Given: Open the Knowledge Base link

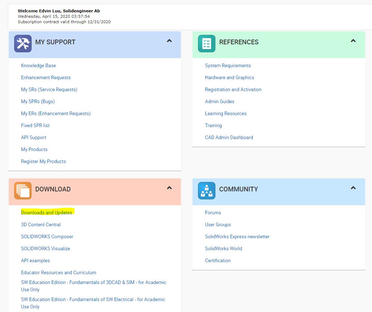Looking at the screenshot, I should (x=38, y=66).
